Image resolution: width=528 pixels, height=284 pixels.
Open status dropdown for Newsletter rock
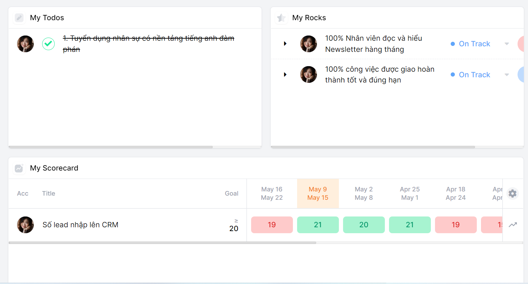tap(507, 44)
